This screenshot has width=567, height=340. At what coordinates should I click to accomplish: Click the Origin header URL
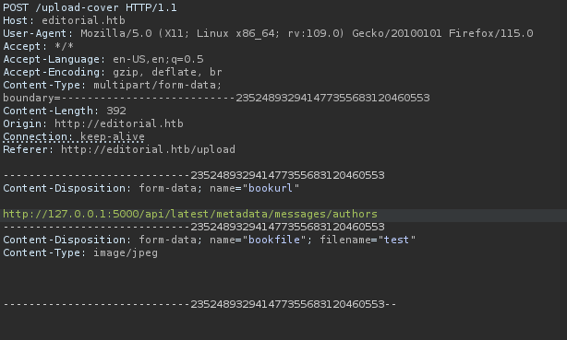click(119, 123)
